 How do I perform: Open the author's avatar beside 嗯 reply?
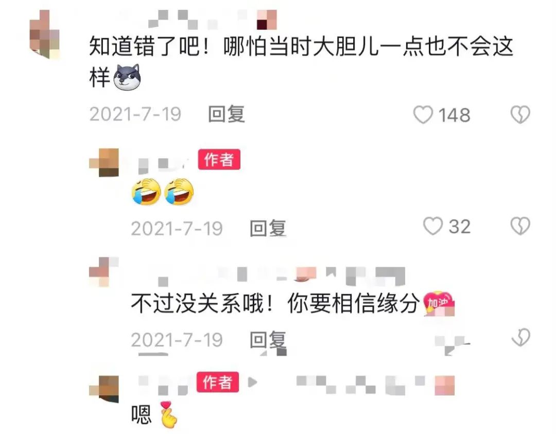click(104, 389)
